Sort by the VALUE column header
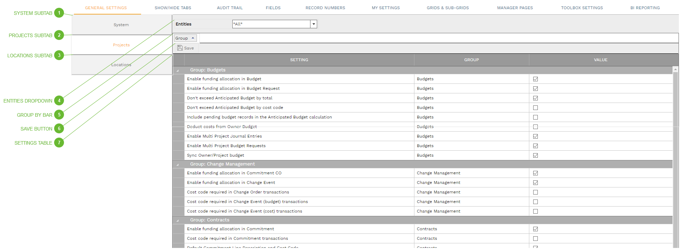The width and height of the screenshot is (681, 249). tap(600, 60)
